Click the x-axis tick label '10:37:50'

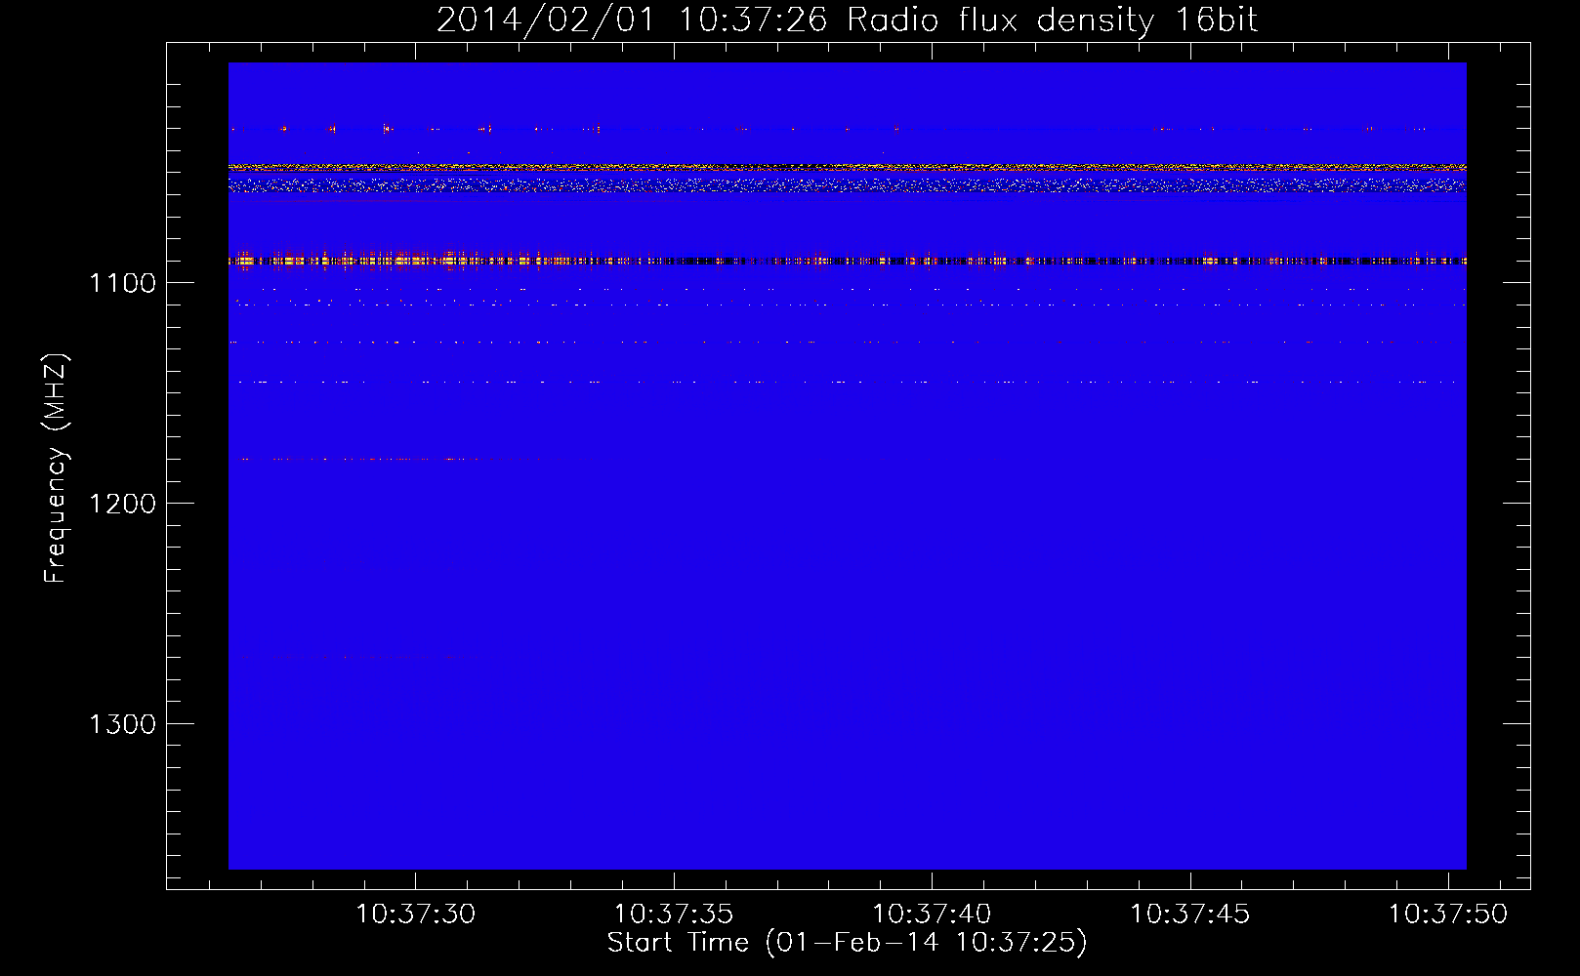[x=1448, y=915]
